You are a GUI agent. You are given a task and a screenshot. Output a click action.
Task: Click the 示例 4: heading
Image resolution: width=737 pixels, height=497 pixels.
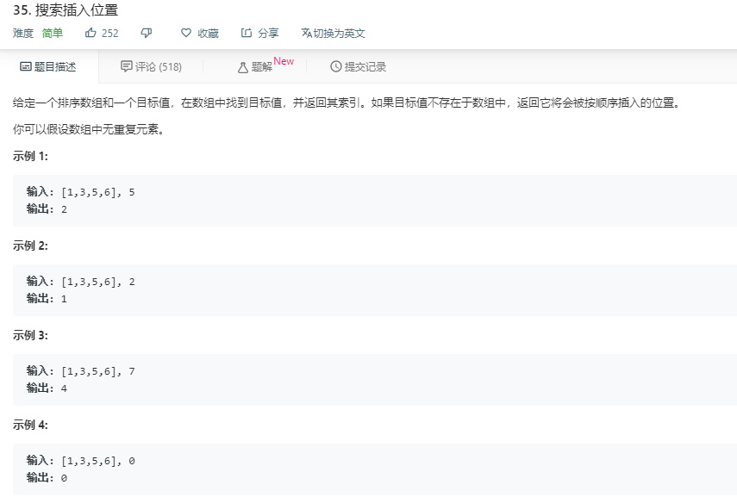tap(30, 425)
